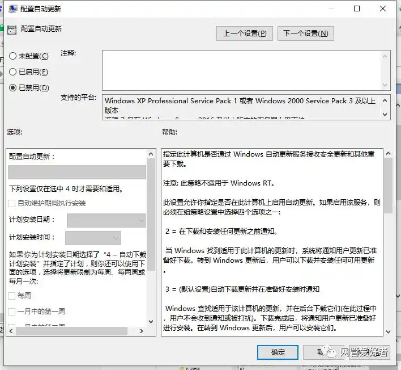Open the 计划安装日期 dropdown
Viewport: 401px width, 370px height.
click(x=106, y=220)
